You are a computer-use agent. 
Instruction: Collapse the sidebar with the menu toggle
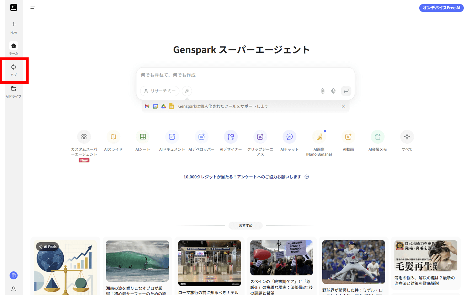33,8
